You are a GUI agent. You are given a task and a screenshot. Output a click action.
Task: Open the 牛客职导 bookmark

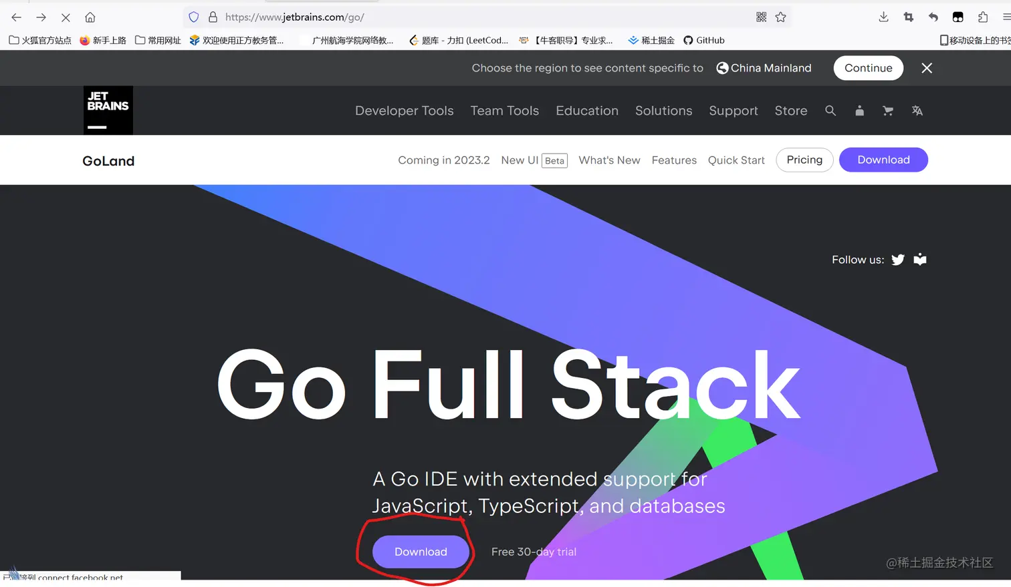pos(566,40)
